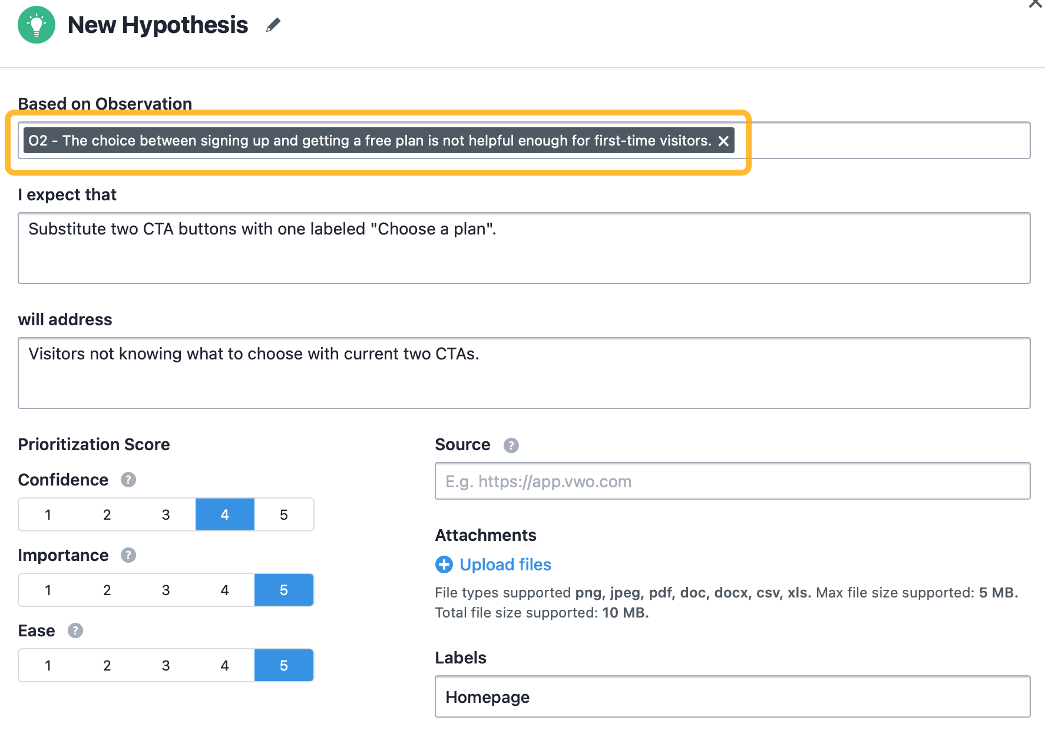This screenshot has width=1045, height=733.
Task: Click the lightbulb hypothesis icon
Action: 37,25
